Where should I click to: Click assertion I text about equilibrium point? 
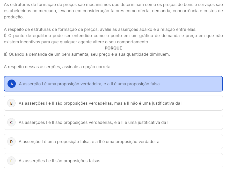tap(113, 39)
